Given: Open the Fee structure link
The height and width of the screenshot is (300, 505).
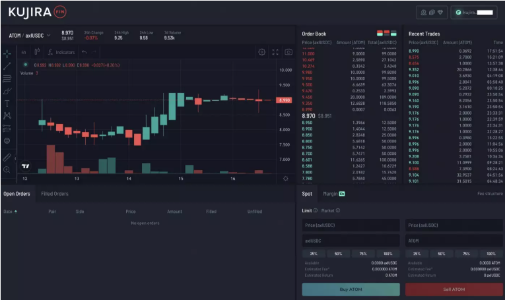Looking at the screenshot, I should coord(490,194).
